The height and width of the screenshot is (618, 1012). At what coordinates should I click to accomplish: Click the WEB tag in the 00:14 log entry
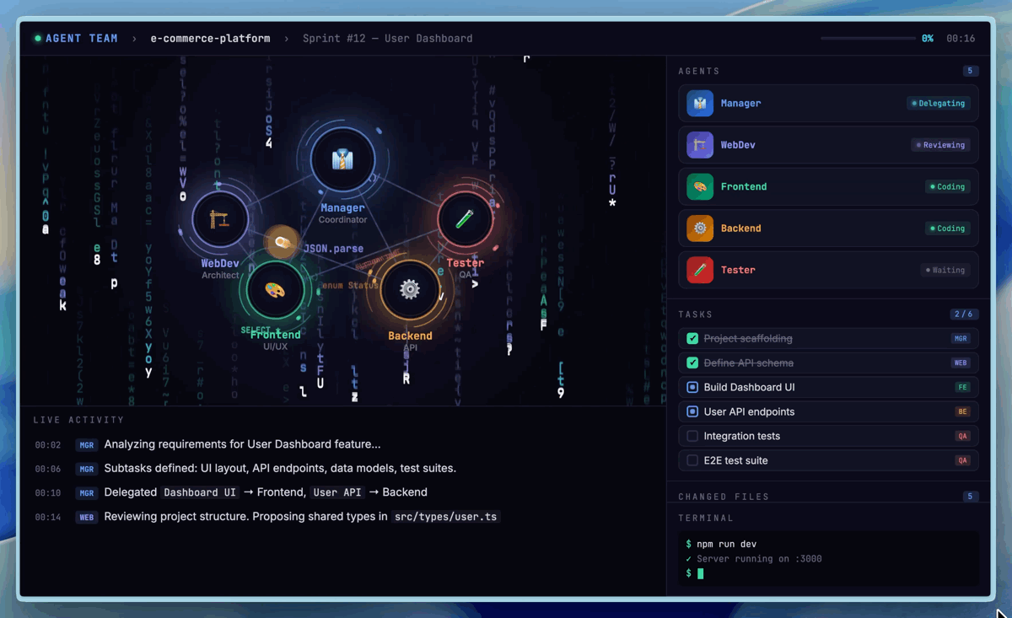[87, 517]
